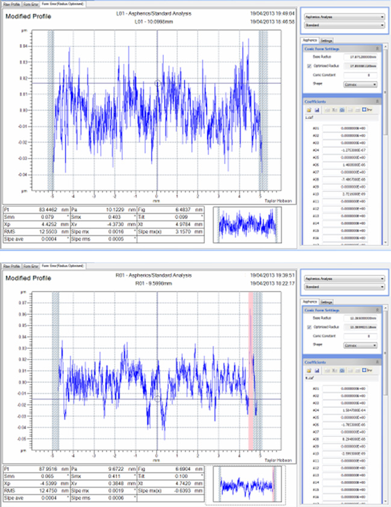Click grayed icon right after save in R01 Coefficients

[x=327, y=370]
